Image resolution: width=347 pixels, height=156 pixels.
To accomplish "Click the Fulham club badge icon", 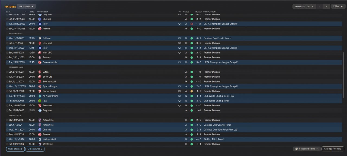I will [40, 38].
